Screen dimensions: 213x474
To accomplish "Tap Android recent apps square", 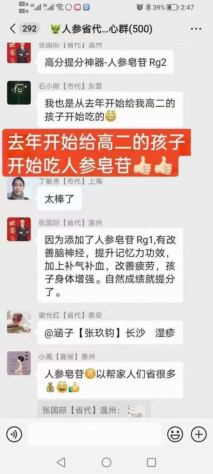I will pos(151,462).
